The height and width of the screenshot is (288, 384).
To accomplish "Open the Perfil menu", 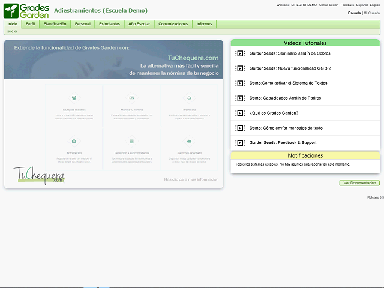I will (x=31, y=24).
